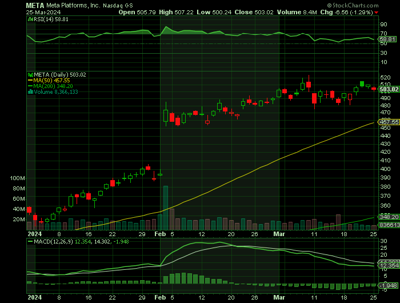Click the 25-Mar-2024 date label
The height and width of the screenshot is (303, 400).
pos(43,12)
